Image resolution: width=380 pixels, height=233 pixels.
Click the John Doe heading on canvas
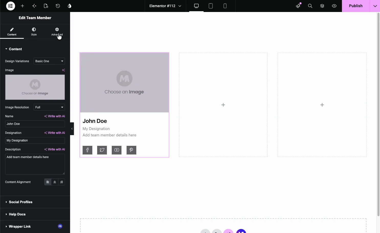pyautogui.click(x=95, y=121)
